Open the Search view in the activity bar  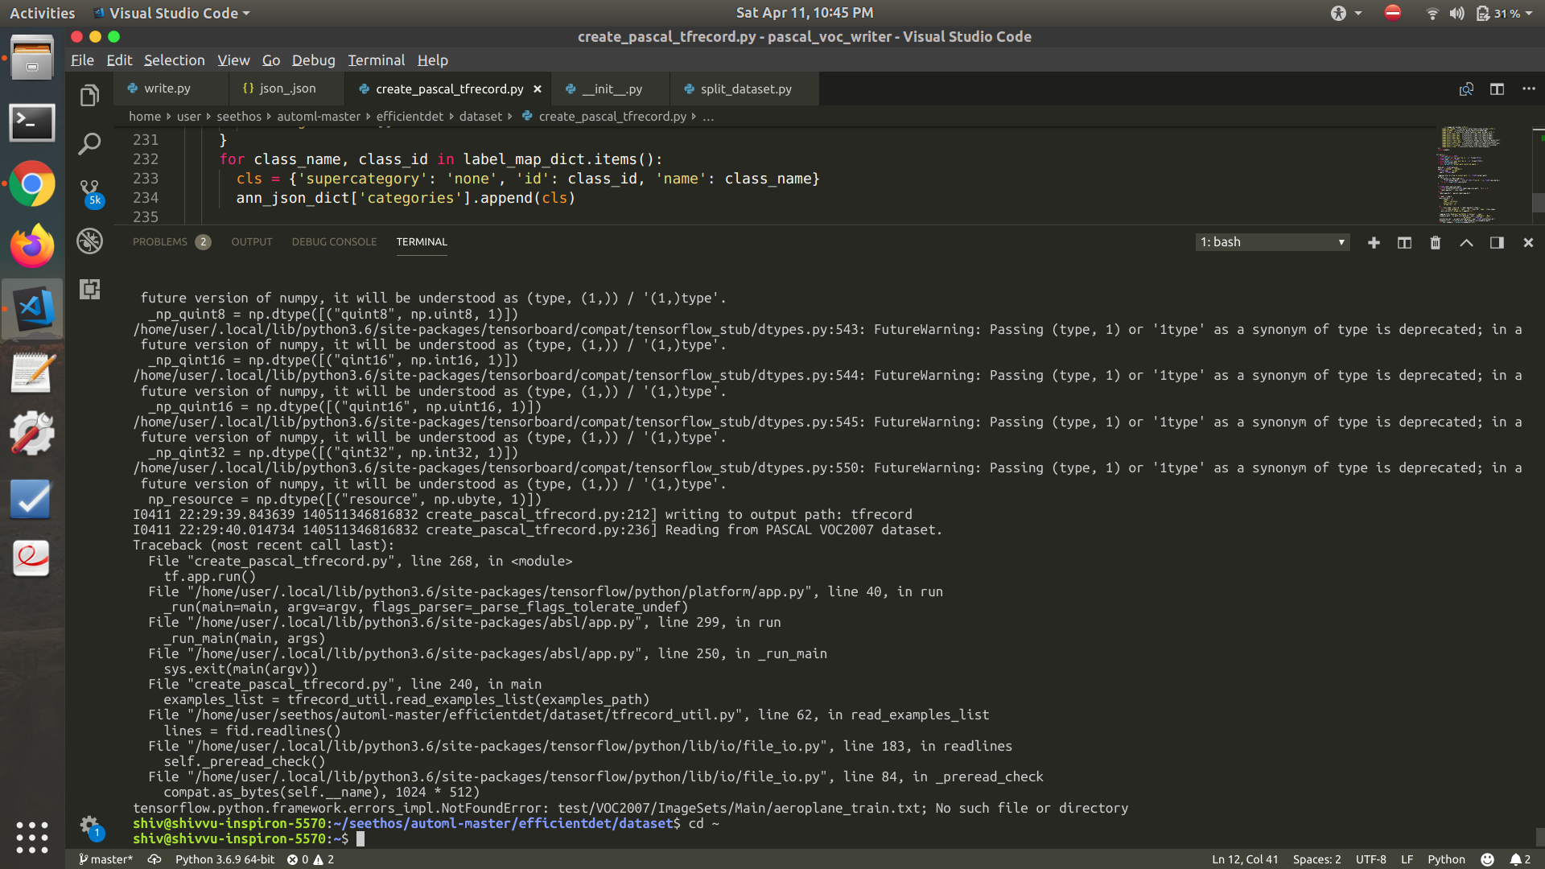(89, 142)
